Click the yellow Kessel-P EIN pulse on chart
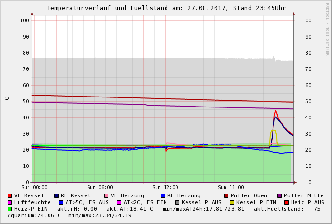The width and height of the screenshot is (332, 224). 273,130
